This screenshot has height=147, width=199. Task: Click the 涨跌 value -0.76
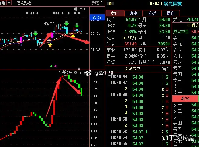(x=132, y=26)
